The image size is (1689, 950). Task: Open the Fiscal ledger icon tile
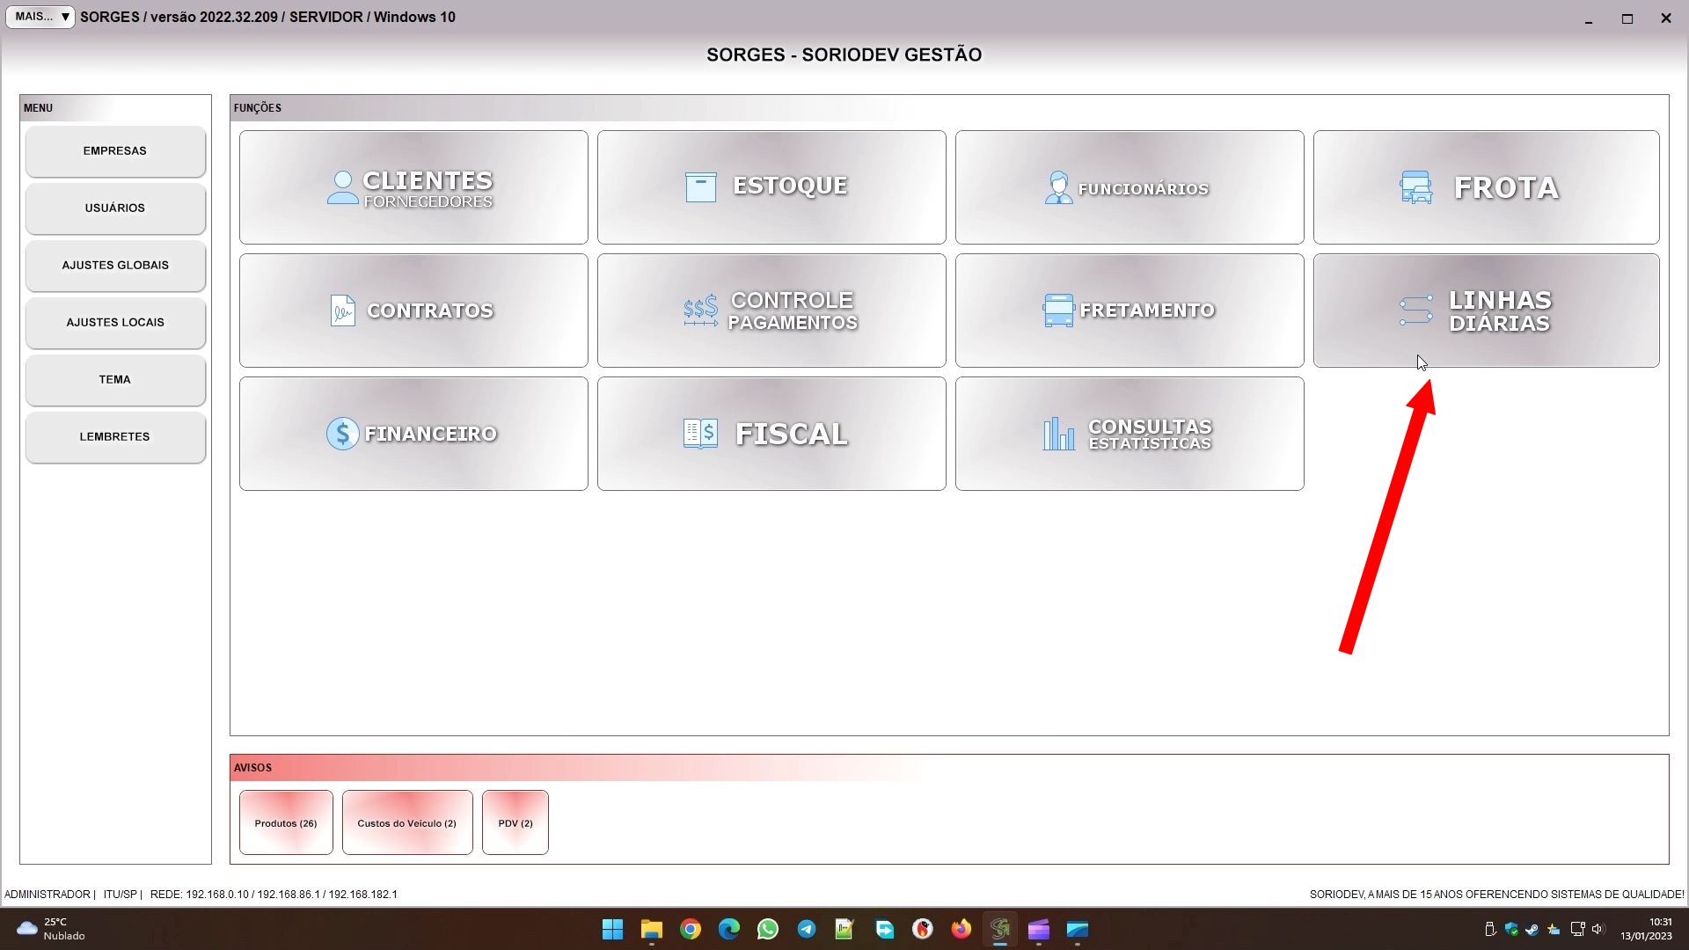[x=700, y=434]
